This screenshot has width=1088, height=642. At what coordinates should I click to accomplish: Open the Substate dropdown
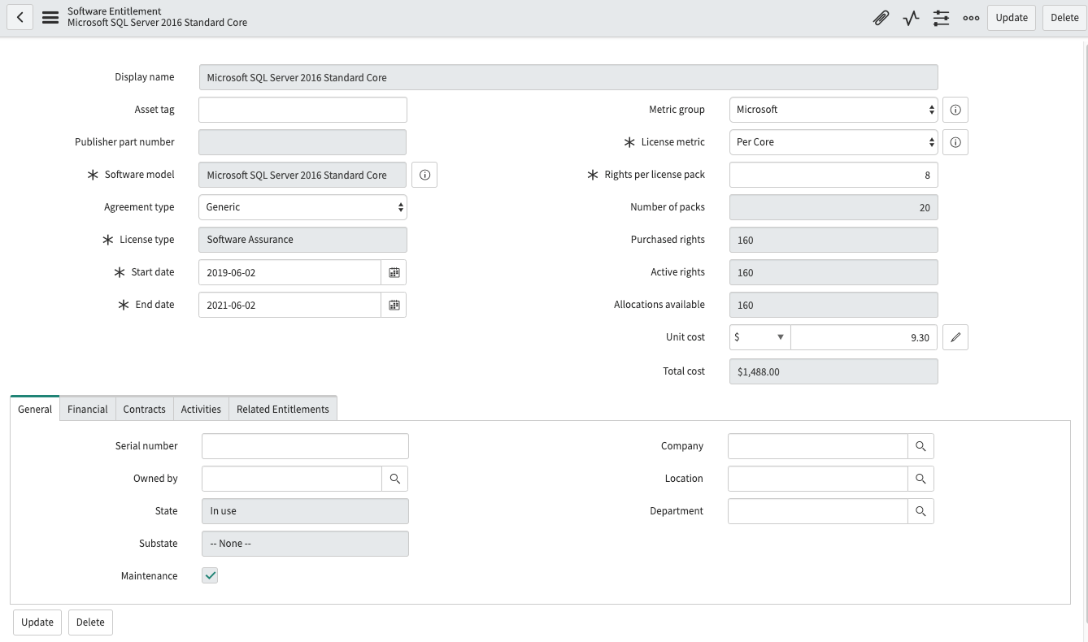click(x=305, y=544)
